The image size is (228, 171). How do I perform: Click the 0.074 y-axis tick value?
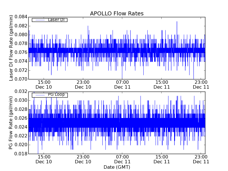click(21, 61)
